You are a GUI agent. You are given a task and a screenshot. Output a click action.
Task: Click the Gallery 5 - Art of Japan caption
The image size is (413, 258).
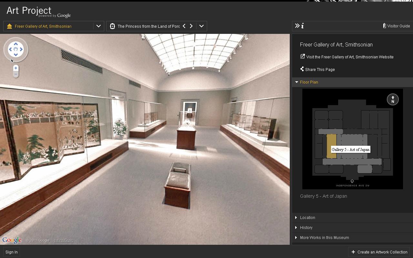pos(324,196)
